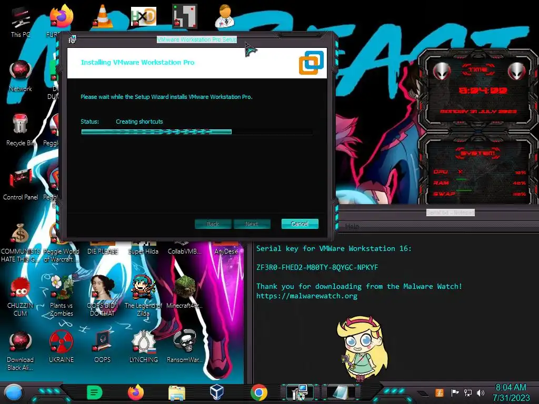This screenshot has width=539, height=404.
Task: Open the VLC traffic cone desktop icon
Action: point(103,16)
